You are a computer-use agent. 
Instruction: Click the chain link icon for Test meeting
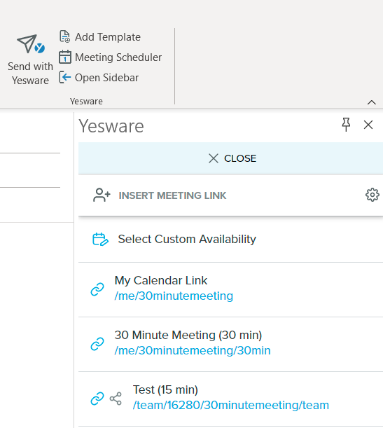[97, 399]
